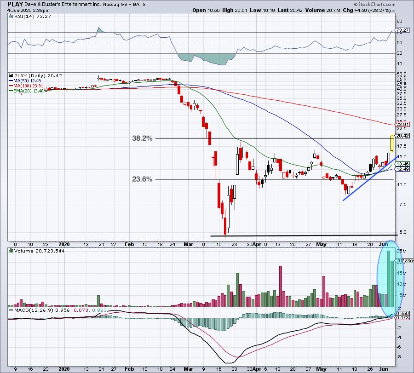Click the 23.91 MA(100) price tag
The height and width of the screenshot is (373, 414).
click(x=402, y=124)
